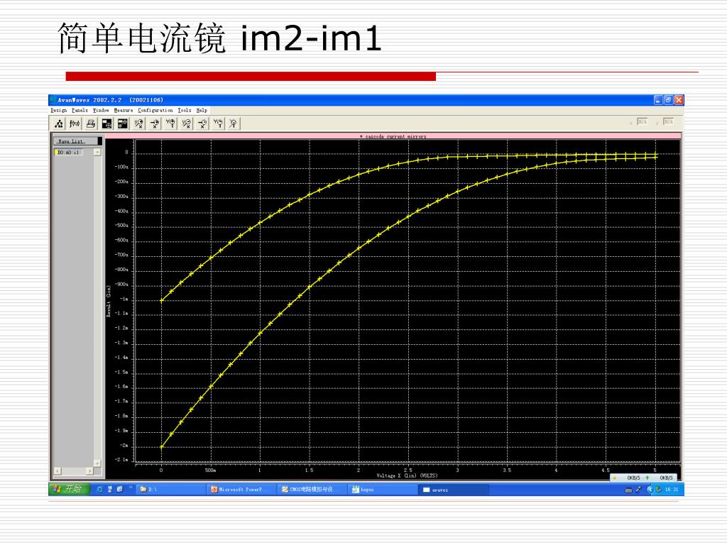Viewport: 727px width, 545px height.
Task: Click the wave list scroll up arrow
Action: pos(97,152)
